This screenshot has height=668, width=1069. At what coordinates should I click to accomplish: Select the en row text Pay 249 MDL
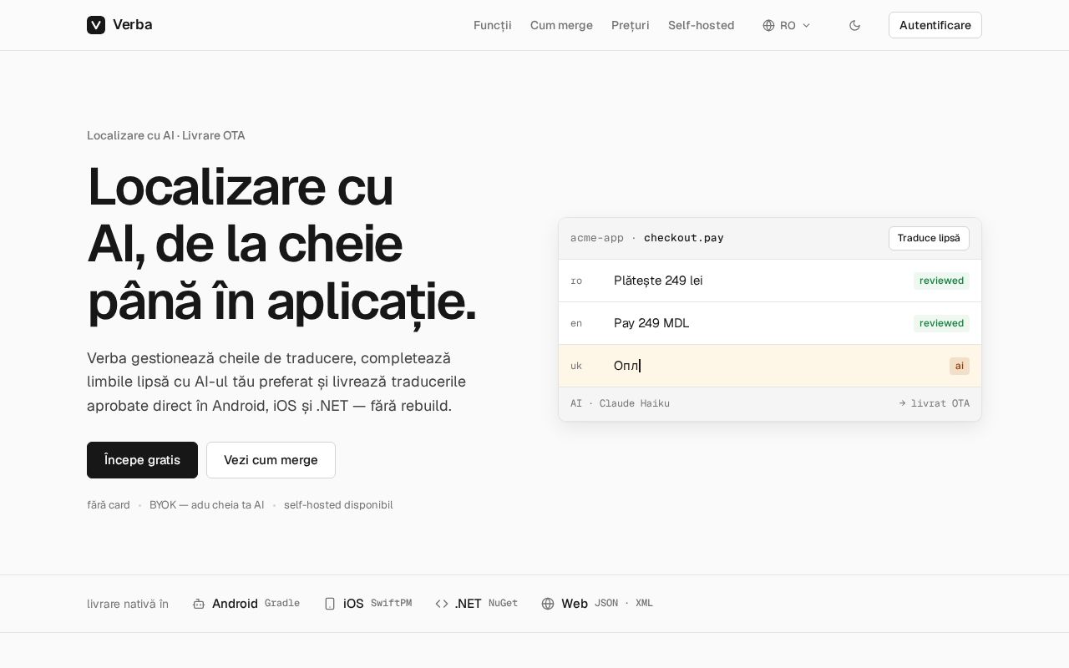tap(651, 323)
